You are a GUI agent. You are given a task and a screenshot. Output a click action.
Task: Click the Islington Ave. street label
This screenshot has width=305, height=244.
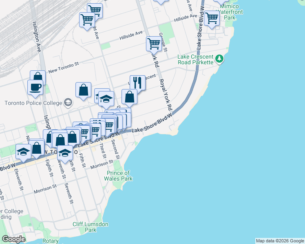click(x=37, y=37)
